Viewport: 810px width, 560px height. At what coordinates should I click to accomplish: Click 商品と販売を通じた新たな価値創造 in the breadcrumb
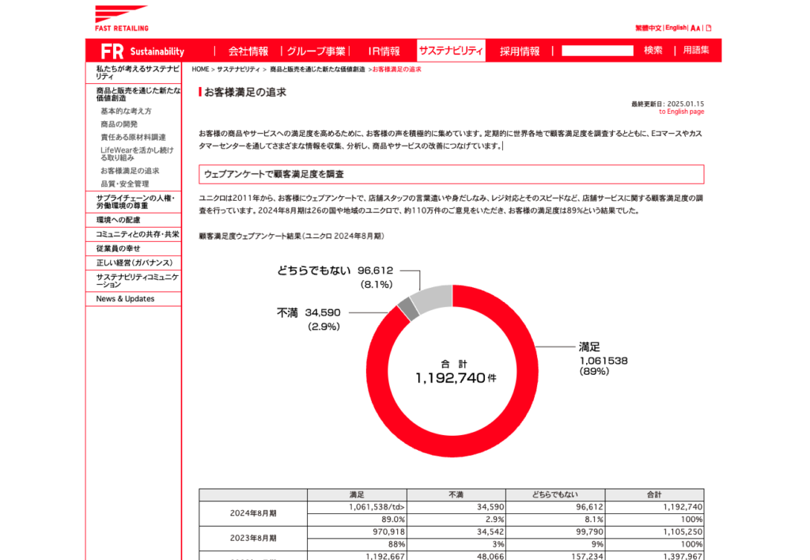click(317, 70)
